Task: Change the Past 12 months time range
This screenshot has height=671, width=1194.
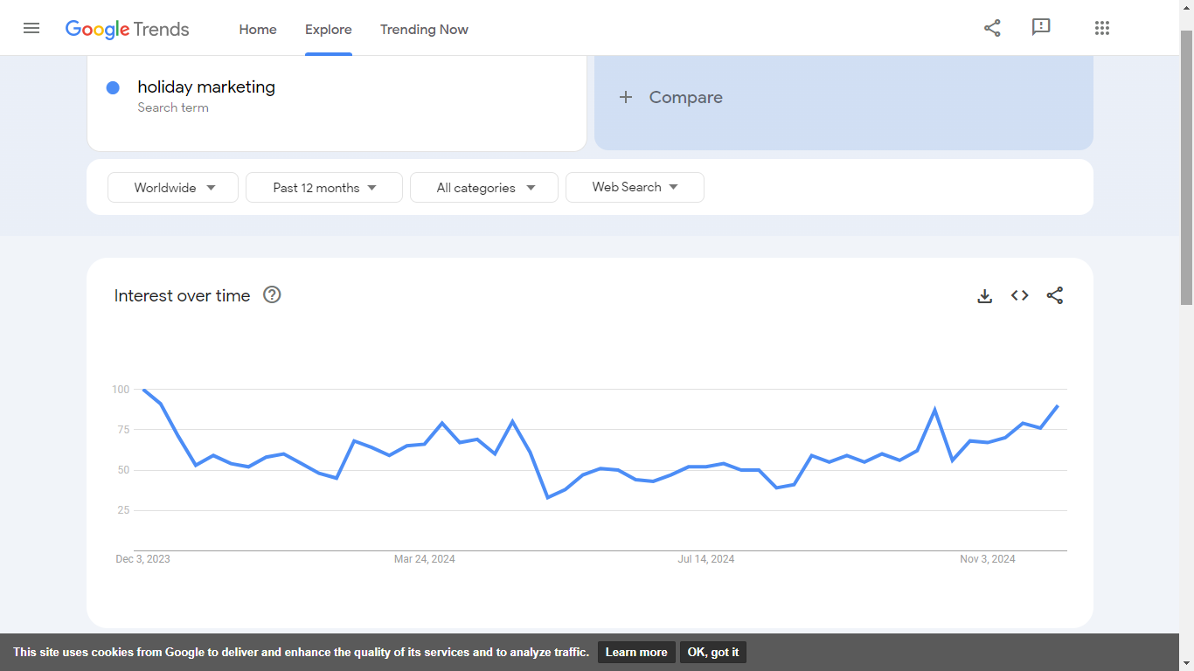Action: click(x=324, y=187)
